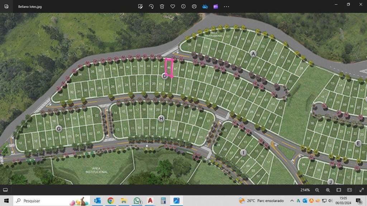The width and height of the screenshot is (367, 206).
Task: Toggle full screen by maximizing the window
Action: (x=348, y=4)
